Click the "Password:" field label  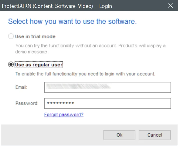tap(26, 103)
